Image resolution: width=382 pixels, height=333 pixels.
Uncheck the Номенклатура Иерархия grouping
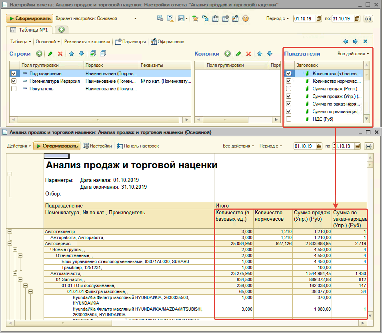pos(14,81)
